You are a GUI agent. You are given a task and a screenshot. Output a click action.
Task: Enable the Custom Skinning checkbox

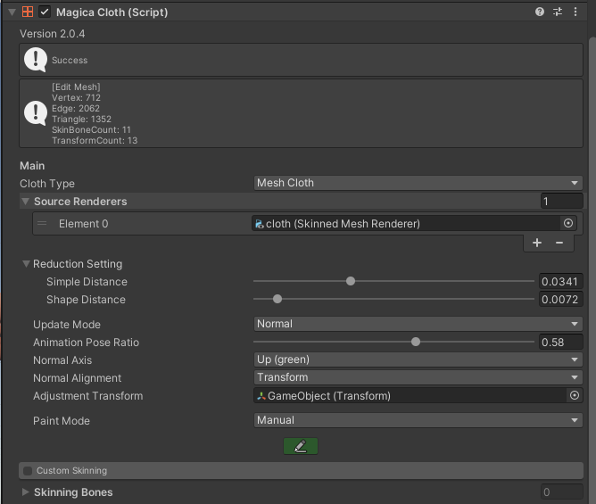coord(28,471)
